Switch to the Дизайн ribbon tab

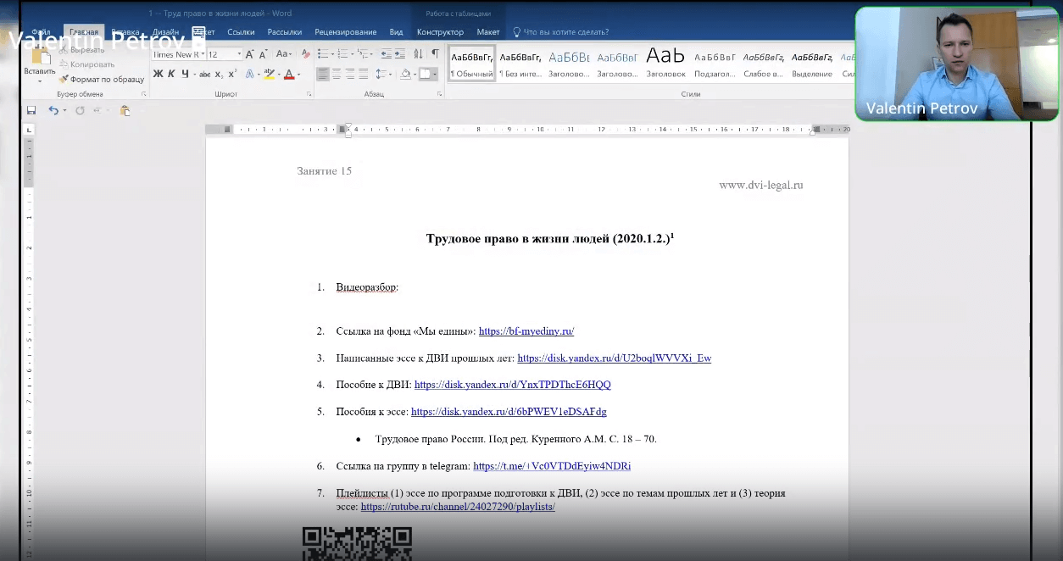click(165, 32)
